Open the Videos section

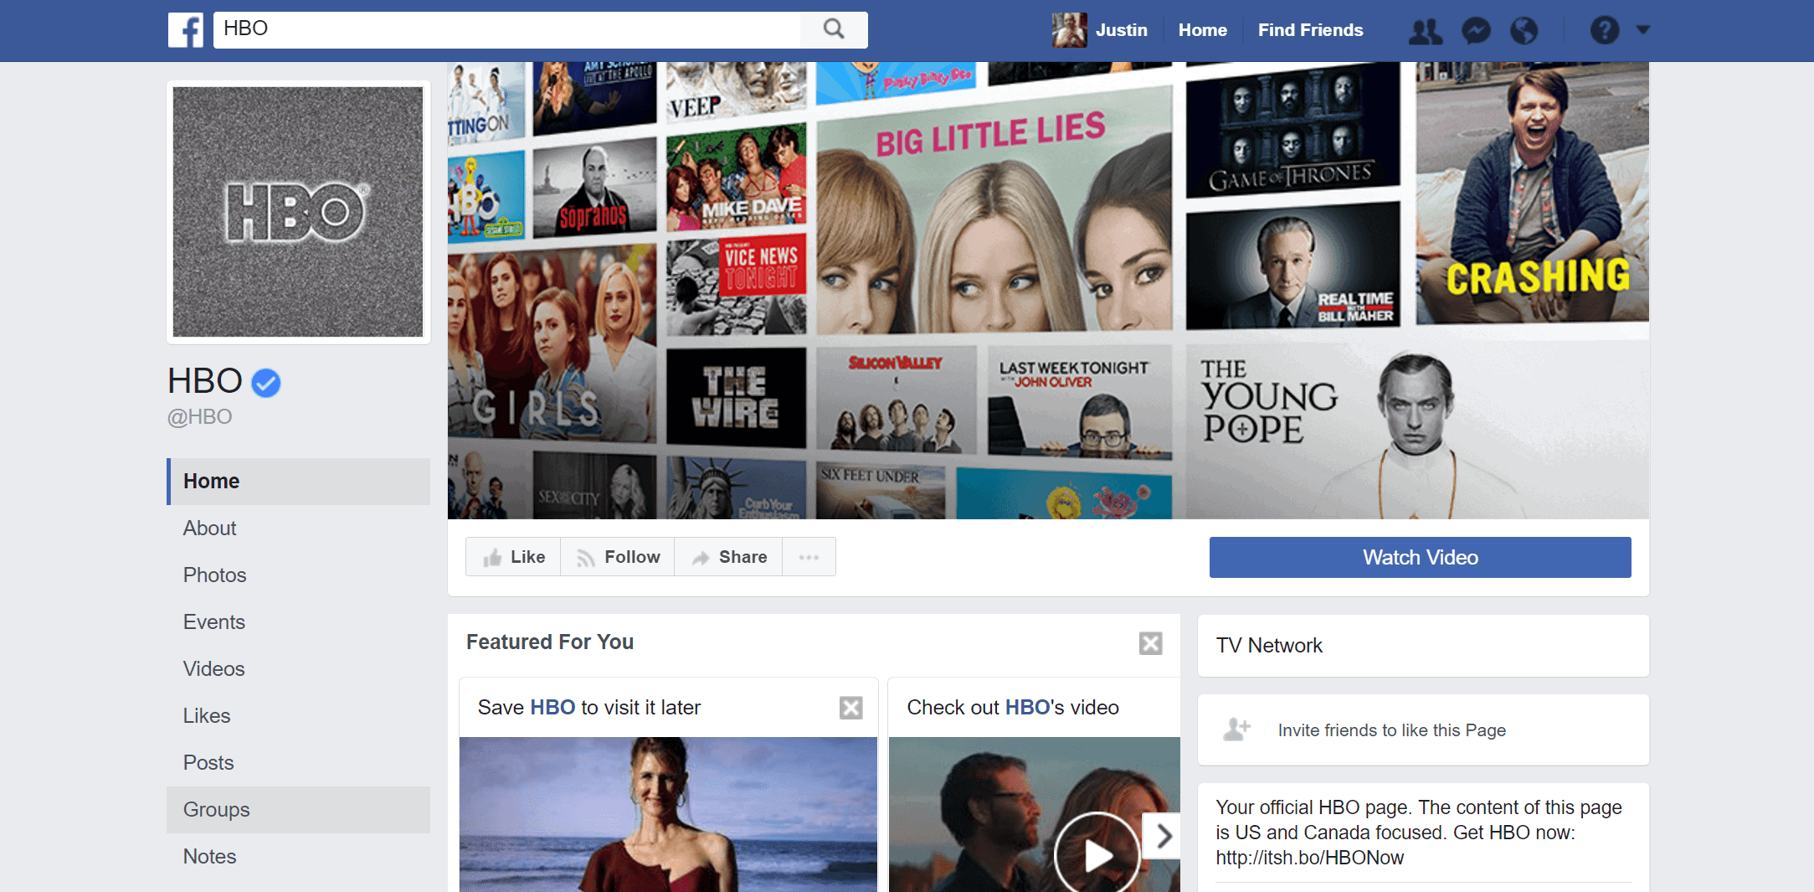pyautogui.click(x=299, y=669)
